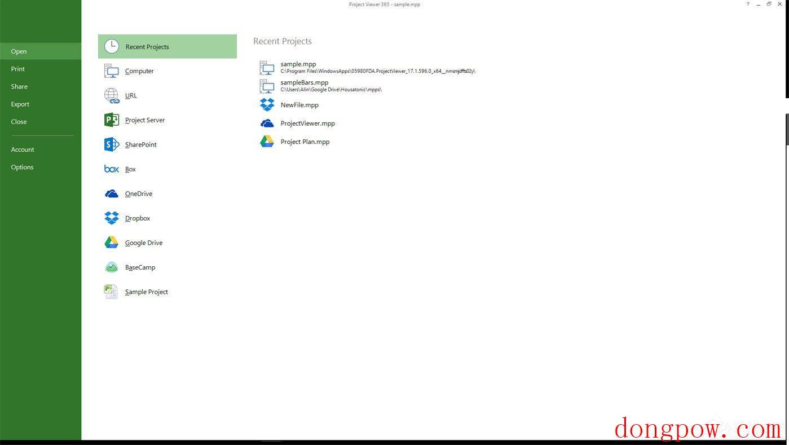Screen dimensions: 789x445
Task: Click the OneDrive icon beside ProjectViewer.mpp
Action: (267, 124)
